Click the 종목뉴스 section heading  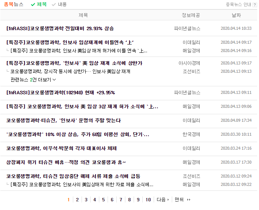pos(14,5)
